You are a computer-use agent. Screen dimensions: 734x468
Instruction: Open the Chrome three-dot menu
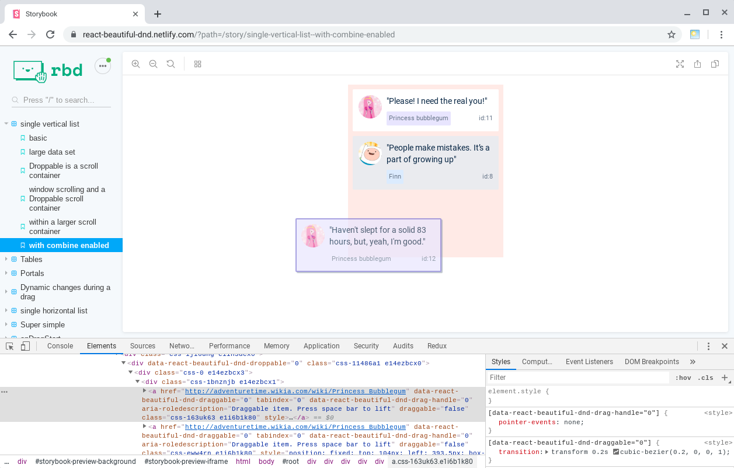(722, 34)
